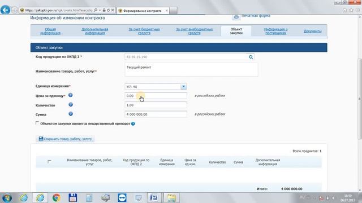The height and width of the screenshot is (203, 362).
Task: Open the file explorer folder in taskbar
Action: (x=171, y=198)
